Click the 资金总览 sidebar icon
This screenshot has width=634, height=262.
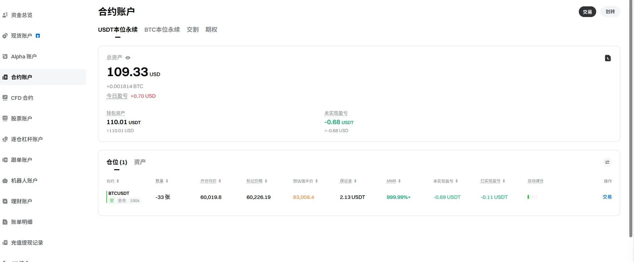[x=5, y=15]
